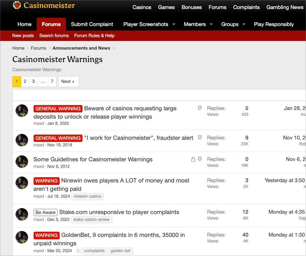Viewport: 306px width, 256px height.
Task: Click the lock icon on the Guidelines thread
Action: [x=193, y=159]
